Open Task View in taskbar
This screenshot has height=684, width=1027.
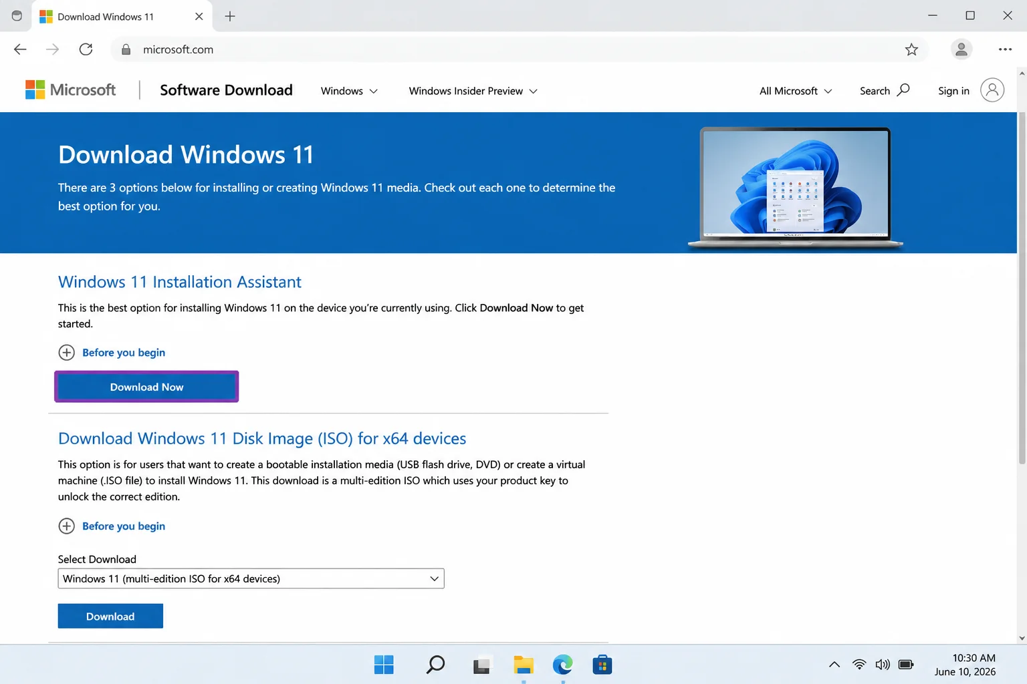[481, 665]
